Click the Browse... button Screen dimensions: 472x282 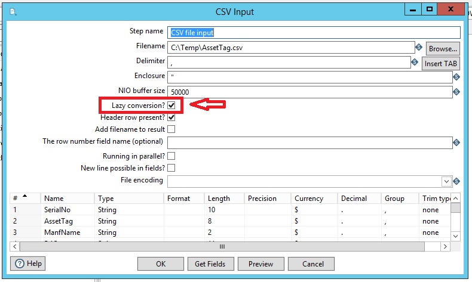point(443,48)
